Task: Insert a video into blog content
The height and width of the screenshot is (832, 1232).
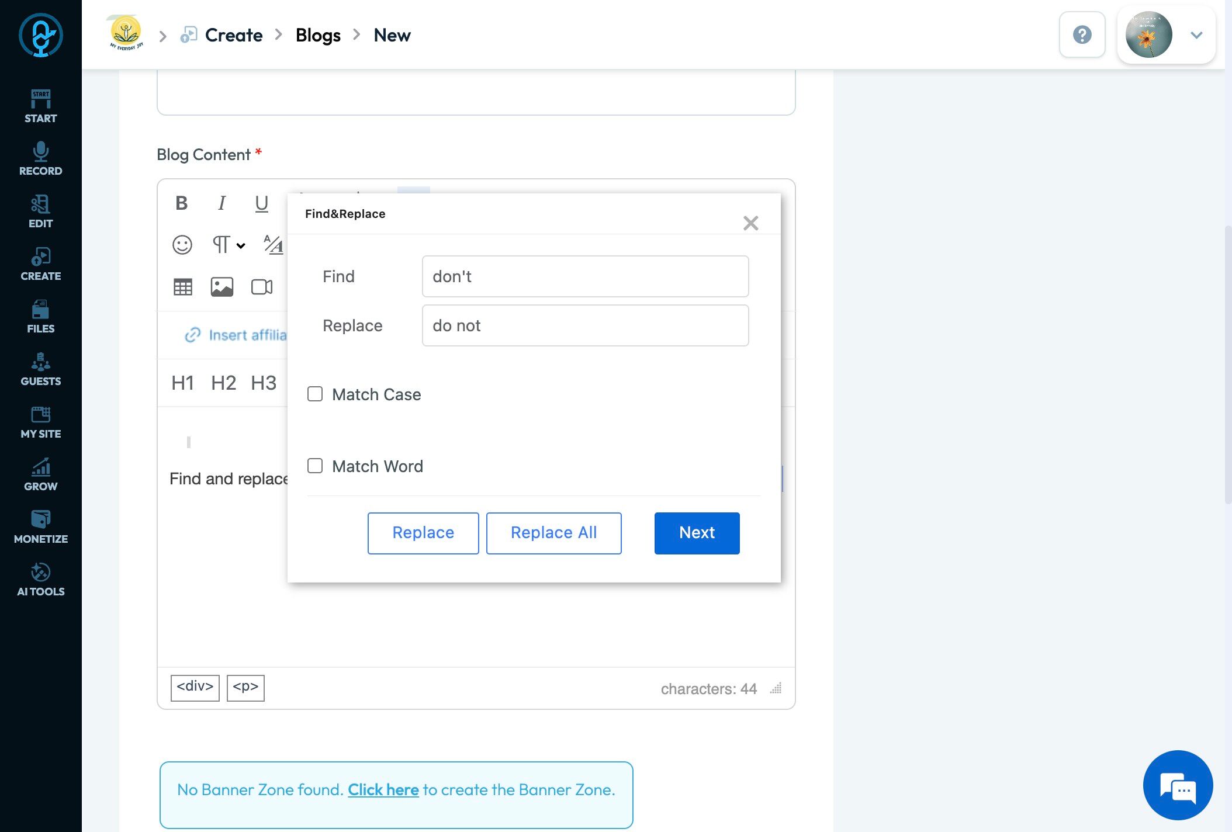Action: pos(261,287)
